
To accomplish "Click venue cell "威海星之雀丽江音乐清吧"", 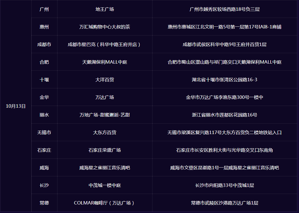I will (x=105, y=168).
